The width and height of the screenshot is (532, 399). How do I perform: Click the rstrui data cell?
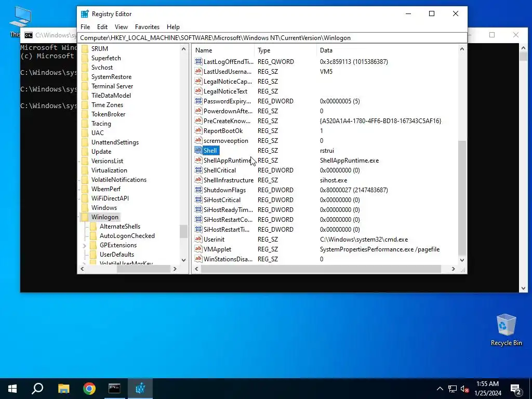tap(327, 150)
